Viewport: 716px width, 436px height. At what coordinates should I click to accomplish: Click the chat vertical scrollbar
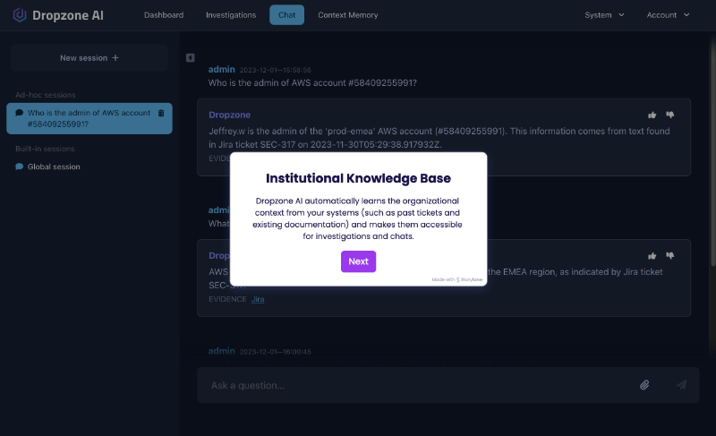(713, 150)
